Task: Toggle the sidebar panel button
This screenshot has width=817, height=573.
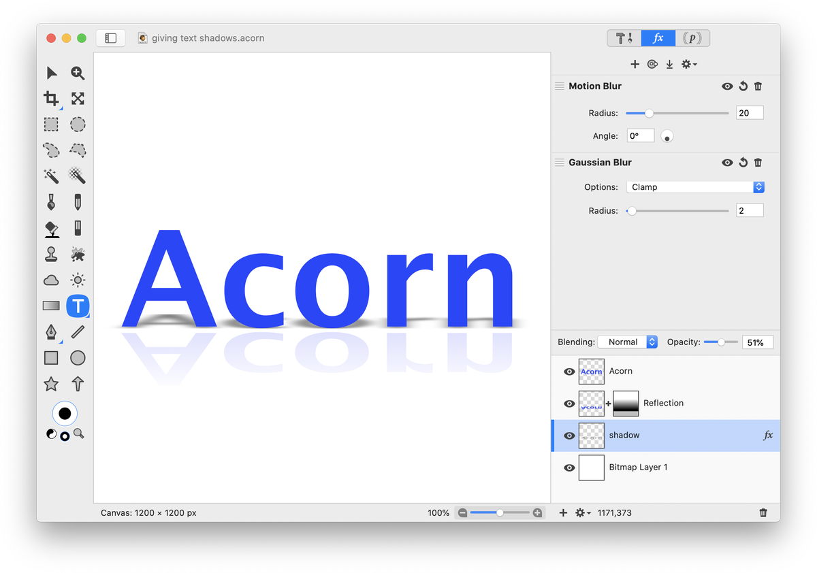Action: coord(111,38)
